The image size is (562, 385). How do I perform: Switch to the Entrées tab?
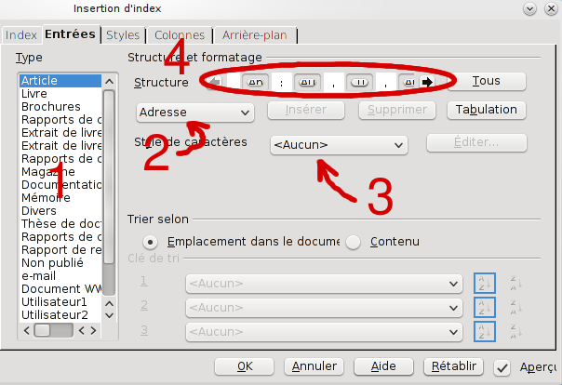pos(71,34)
